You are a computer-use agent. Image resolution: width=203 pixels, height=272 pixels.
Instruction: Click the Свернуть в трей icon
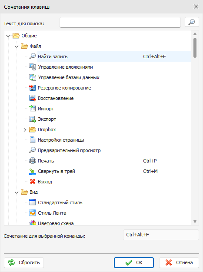[33, 171]
